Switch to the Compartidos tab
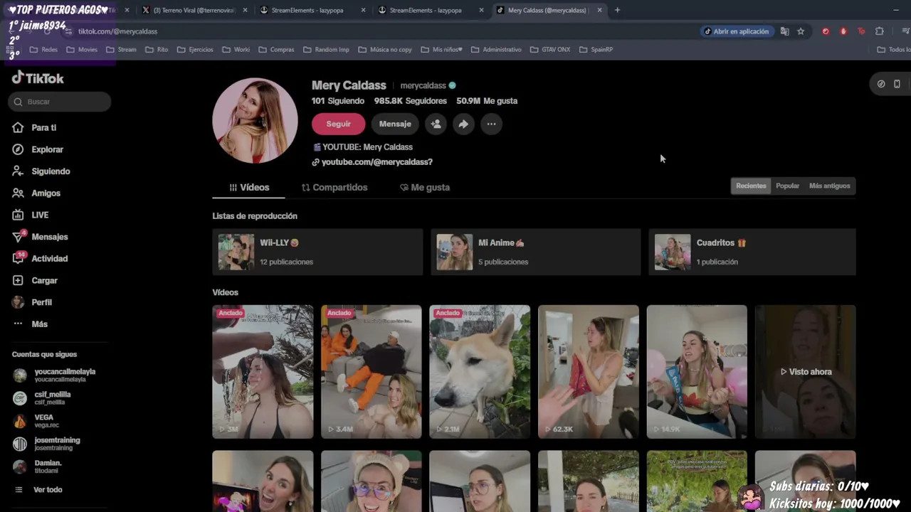This screenshot has height=512, width=911. (x=335, y=188)
